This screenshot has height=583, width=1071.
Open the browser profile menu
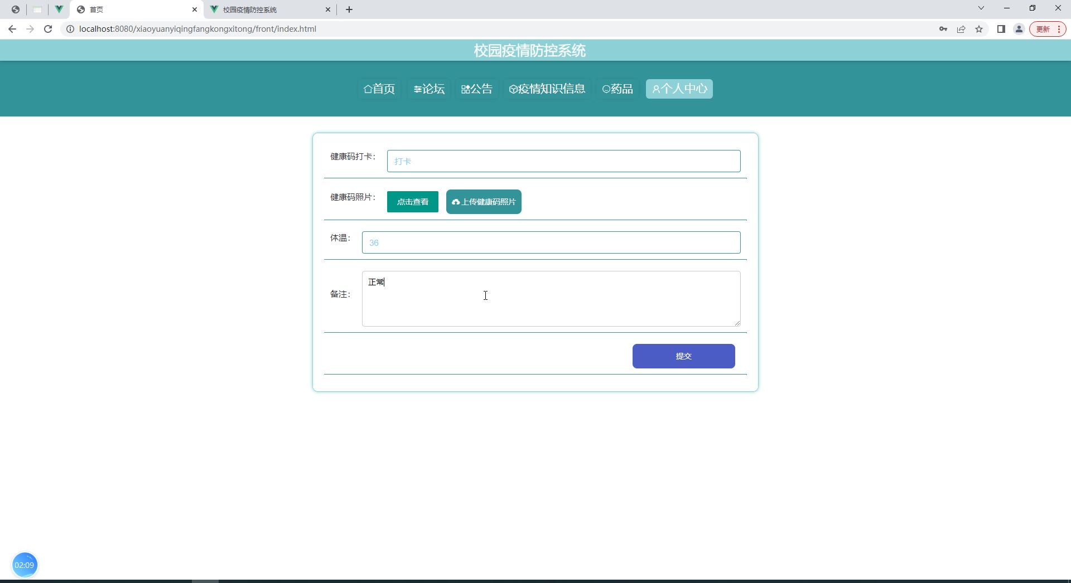coord(1019,29)
